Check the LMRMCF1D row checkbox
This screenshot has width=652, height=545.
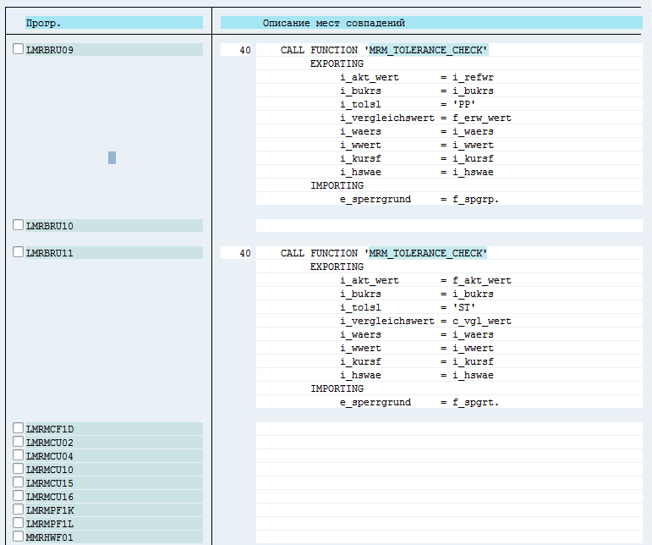(19, 429)
